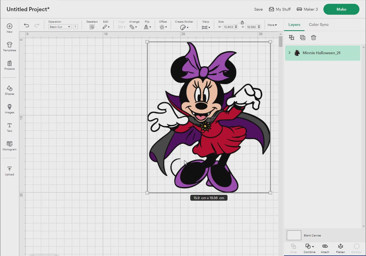Click the operation help question mark
The width and height of the screenshot is (366, 256).
point(75,27)
